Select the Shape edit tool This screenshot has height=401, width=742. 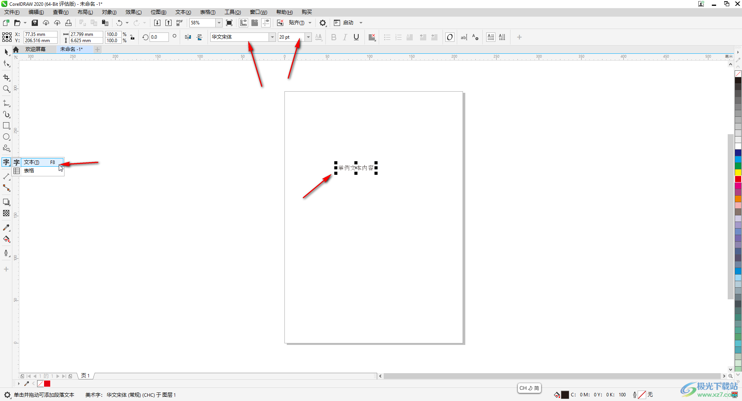(6, 64)
